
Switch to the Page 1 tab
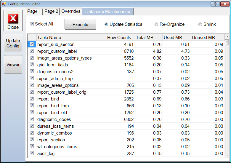tap(34, 11)
